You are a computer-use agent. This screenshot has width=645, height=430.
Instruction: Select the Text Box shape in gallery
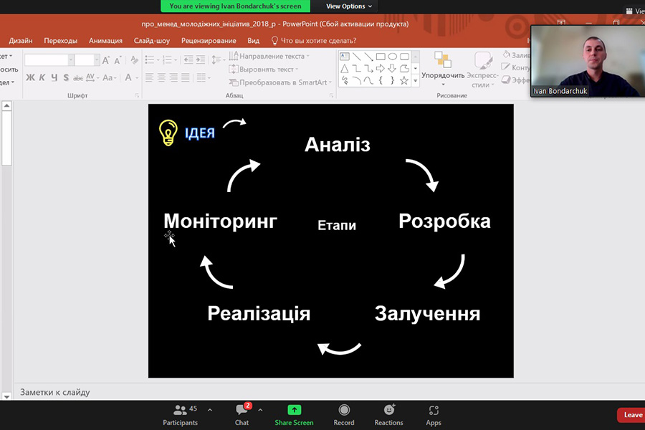(345, 57)
